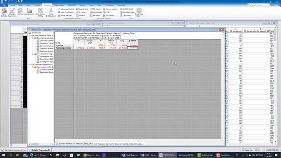This screenshot has width=281, height=158.
Task: Open STATISTICA VB editor
Action: click(x=127, y=9)
